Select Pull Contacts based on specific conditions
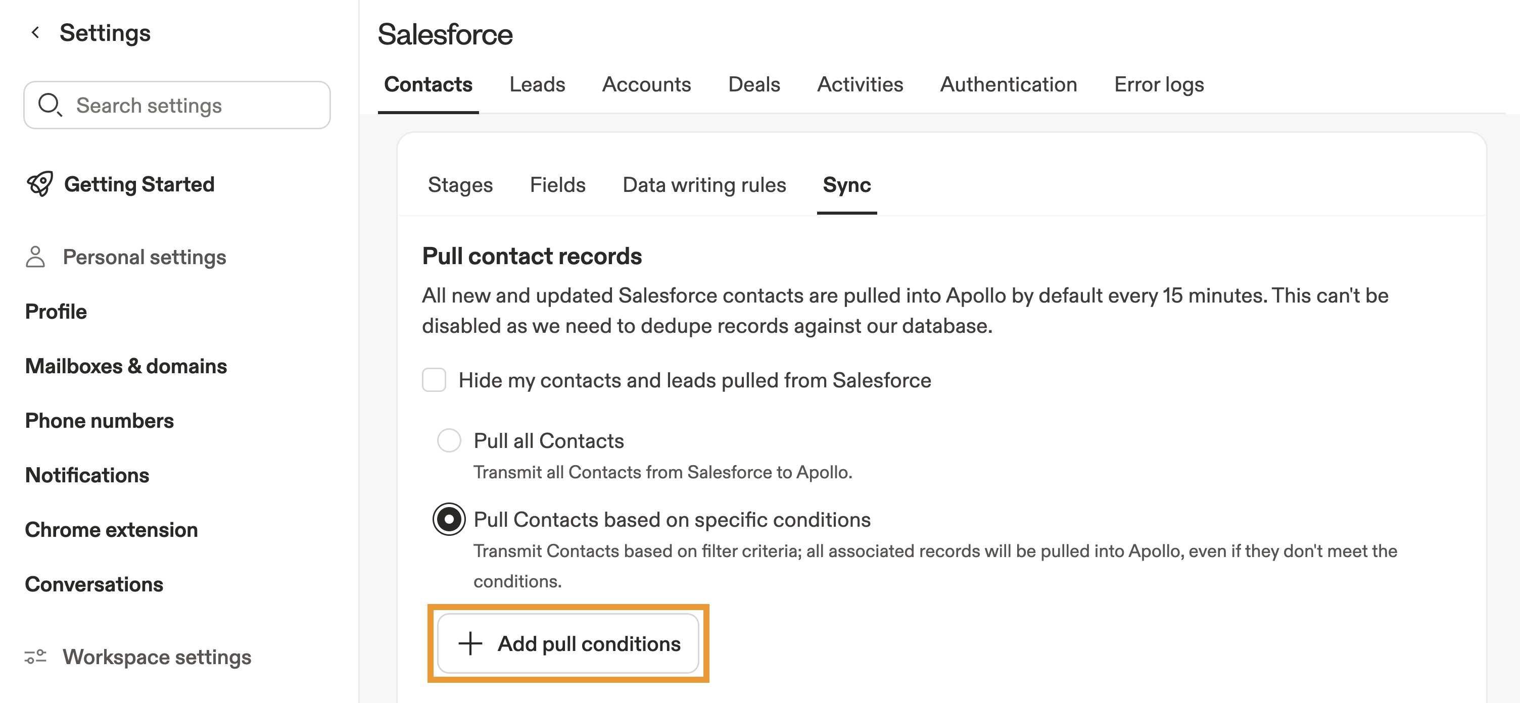Screen dimensions: 1520x703 pos(449,520)
